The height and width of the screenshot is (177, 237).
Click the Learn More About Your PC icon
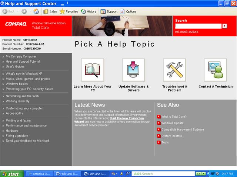tap(93, 70)
